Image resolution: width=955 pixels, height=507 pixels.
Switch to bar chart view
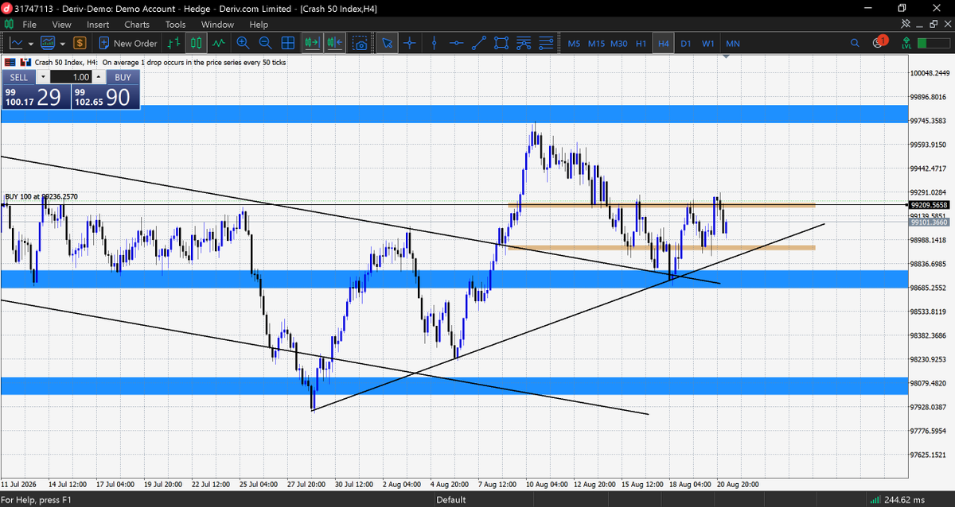pyautogui.click(x=173, y=43)
